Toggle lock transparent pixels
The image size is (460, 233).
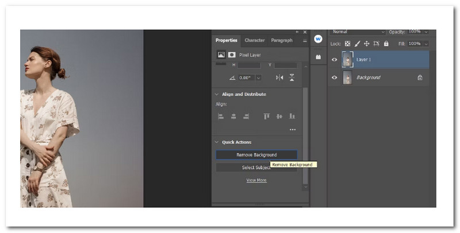click(x=347, y=44)
